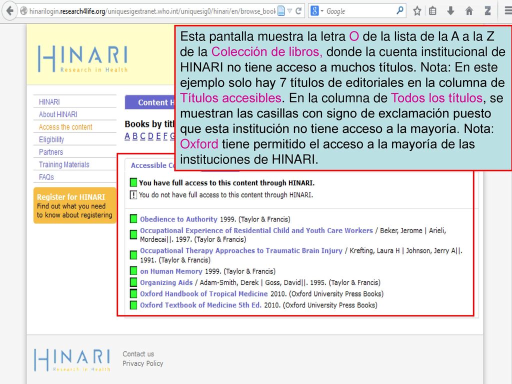This screenshot has width=512, height=384.
Task: Open the downloads arrow icon
Action: 450,11
